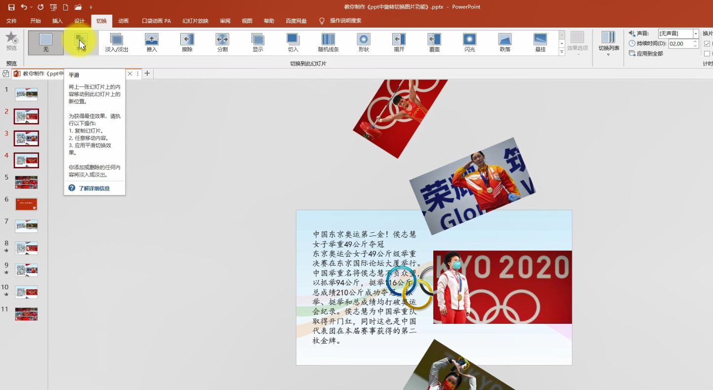Go to the next row of the transition gallery
The height and width of the screenshot is (390, 713).
click(562, 43)
